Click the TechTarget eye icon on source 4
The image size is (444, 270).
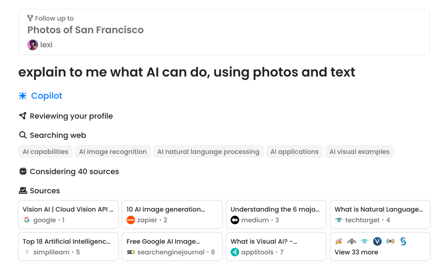339,219
